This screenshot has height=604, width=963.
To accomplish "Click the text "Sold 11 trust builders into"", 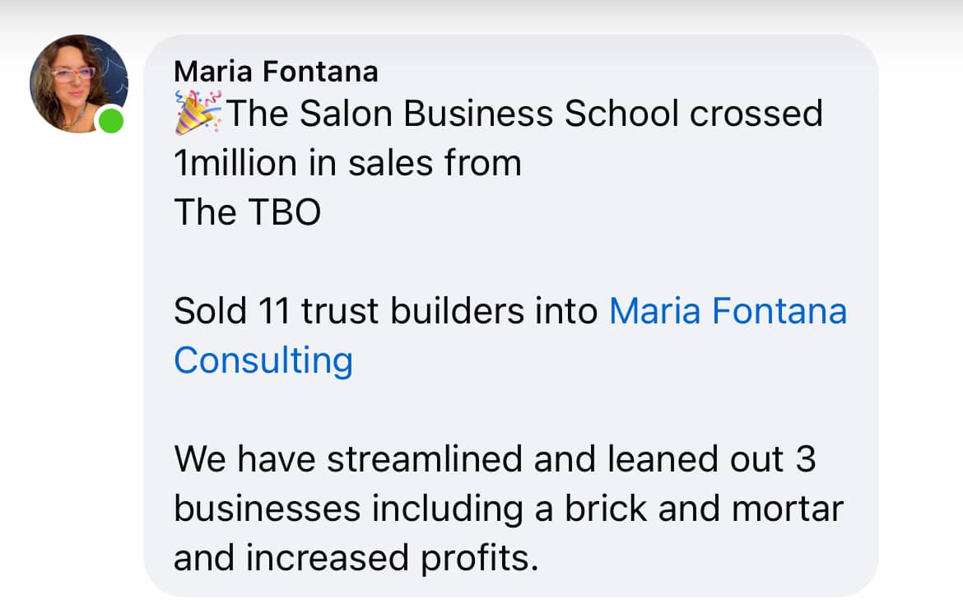I will [386, 311].
